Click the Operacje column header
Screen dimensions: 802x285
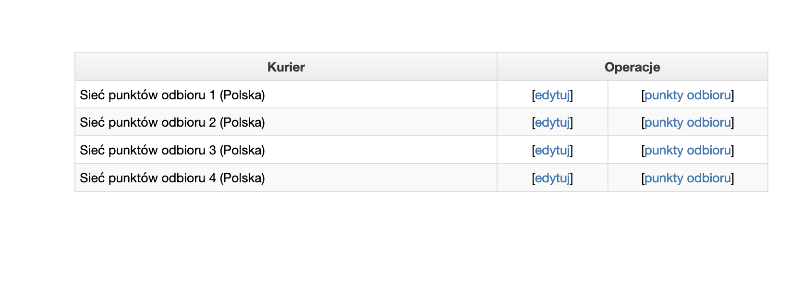pyautogui.click(x=632, y=67)
